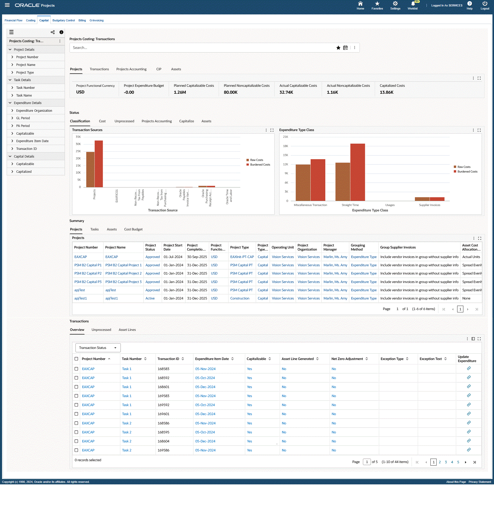The image size is (494, 514).
Task: Open the Oracle hamburger navigation menu
Action: point(7,5)
